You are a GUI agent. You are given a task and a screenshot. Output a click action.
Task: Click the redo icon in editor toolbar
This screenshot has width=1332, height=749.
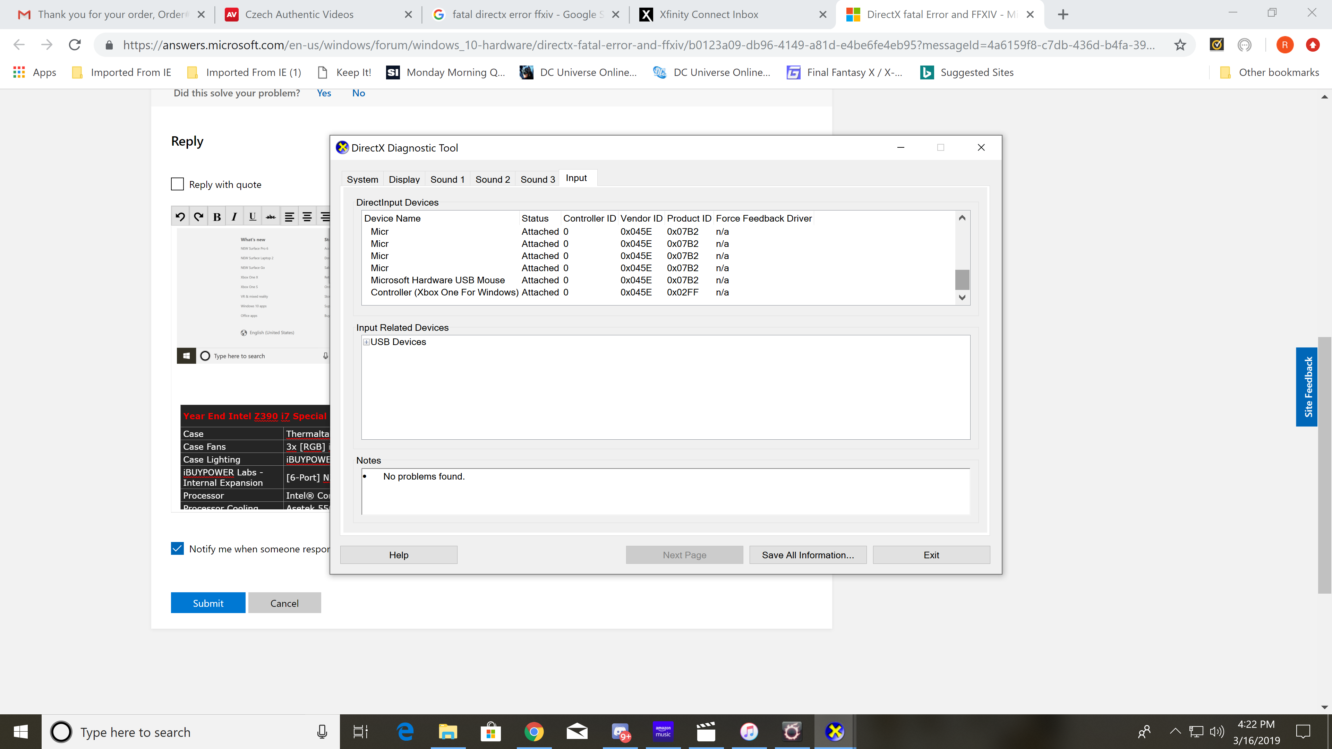[x=198, y=217]
